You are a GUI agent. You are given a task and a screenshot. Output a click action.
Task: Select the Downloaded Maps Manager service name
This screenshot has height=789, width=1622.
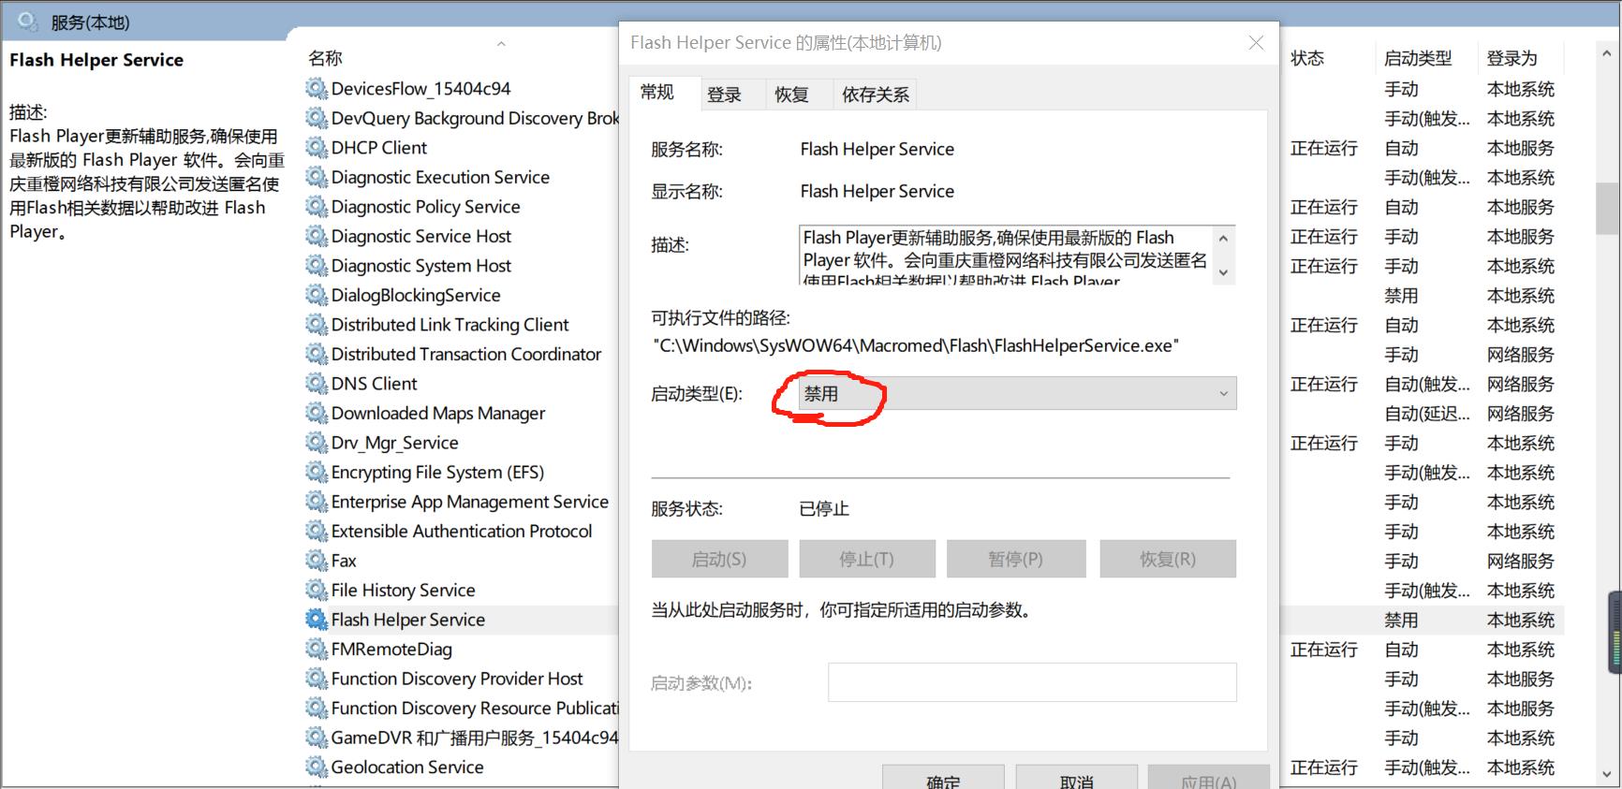tap(437, 413)
